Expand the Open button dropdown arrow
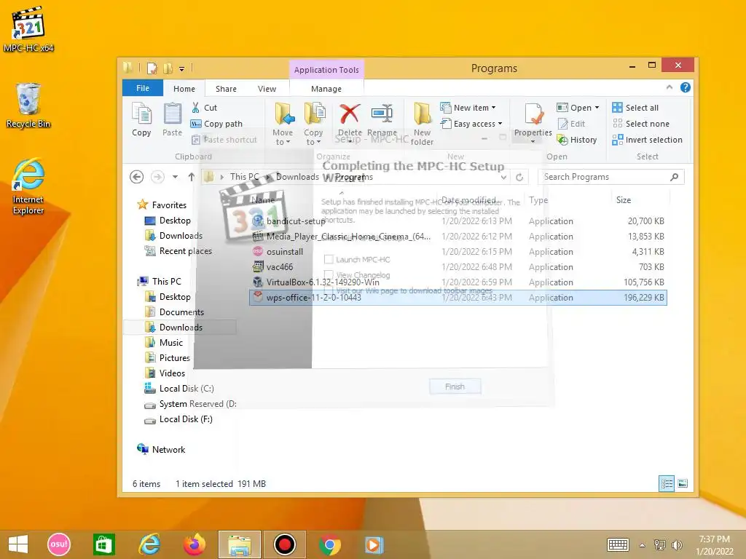The width and height of the screenshot is (746, 559). [597, 108]
